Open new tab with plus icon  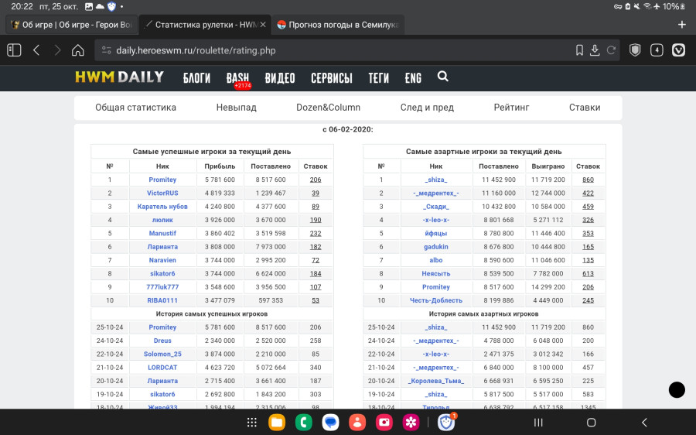click(x=681, y=24)
